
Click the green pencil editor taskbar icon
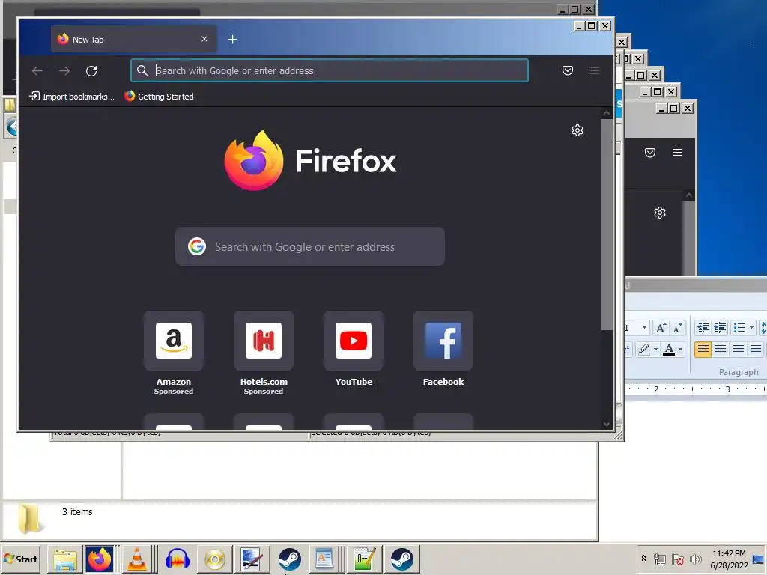point(364,559)
